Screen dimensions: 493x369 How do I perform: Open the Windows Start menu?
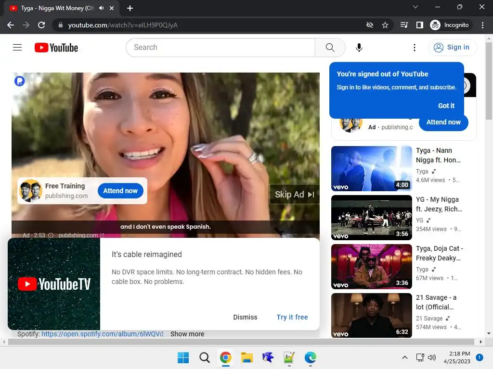[x=183, y=357]
